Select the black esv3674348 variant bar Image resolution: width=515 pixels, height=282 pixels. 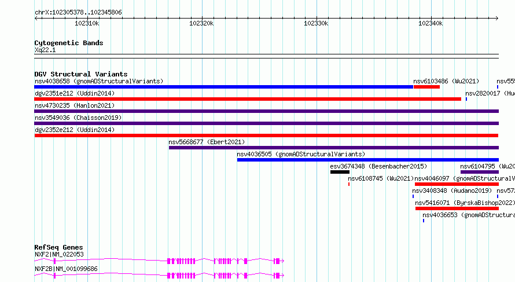[x=340, y=172]
